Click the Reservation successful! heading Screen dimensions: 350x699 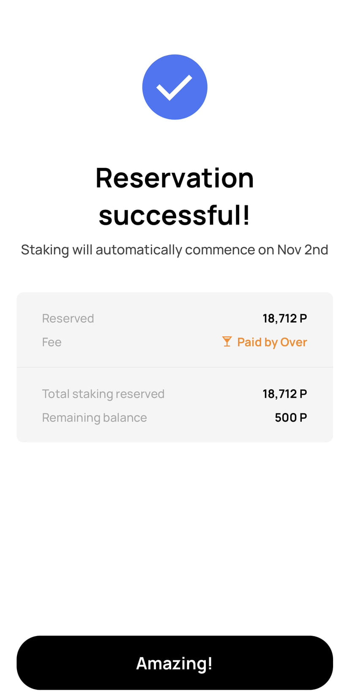pos(175,196)
